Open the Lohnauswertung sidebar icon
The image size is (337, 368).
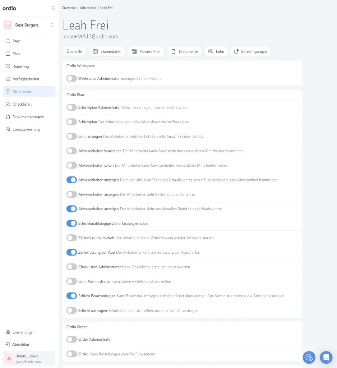pyautogui.click(x=8, y=129)
